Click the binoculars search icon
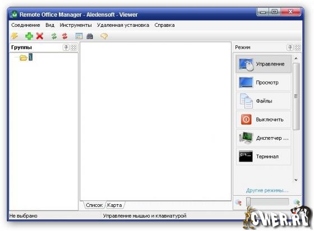 pyautogui.click(x=90, y=36)
